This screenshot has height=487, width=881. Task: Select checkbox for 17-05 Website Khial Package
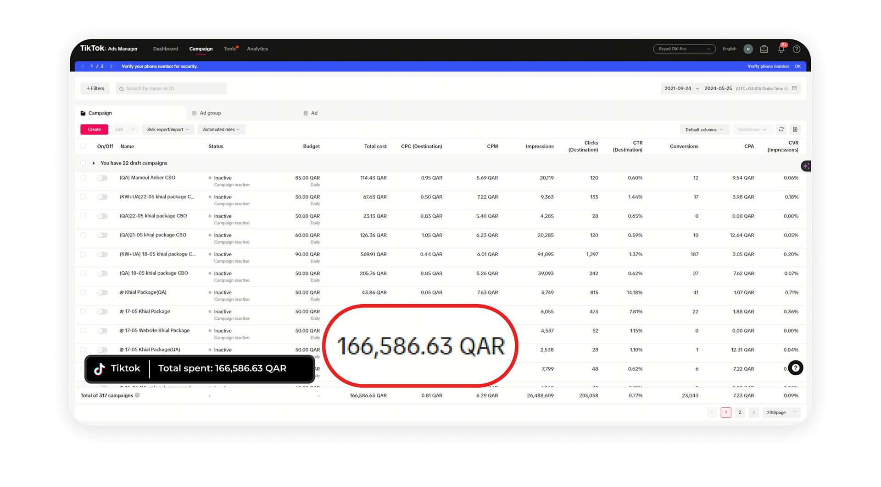(x=83, y=331)
